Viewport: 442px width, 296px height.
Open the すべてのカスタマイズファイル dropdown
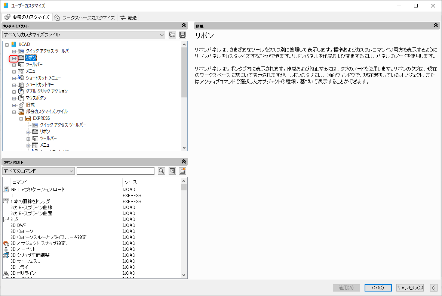click(162, 35)
